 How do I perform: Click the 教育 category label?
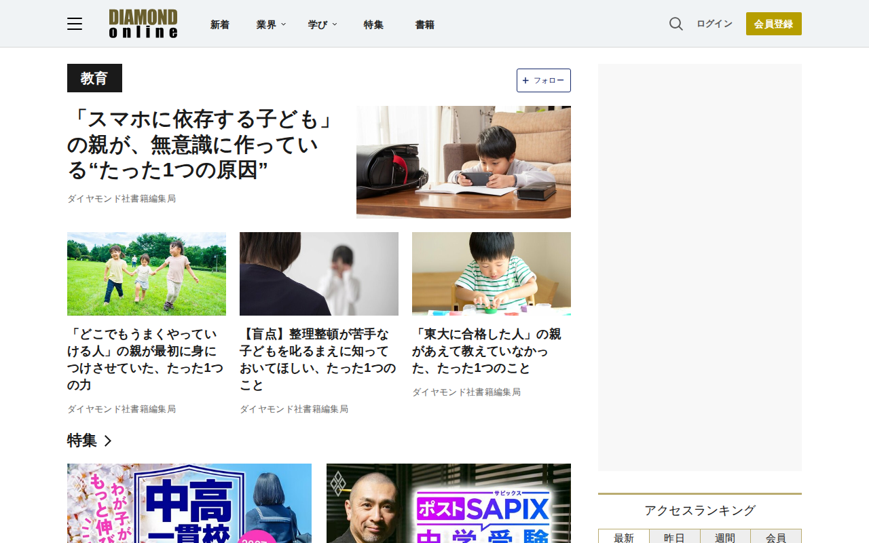(x=94, y=78)
